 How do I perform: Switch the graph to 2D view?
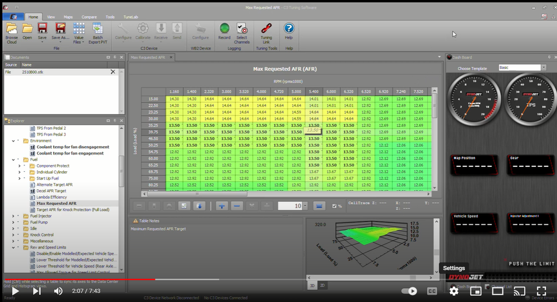click(323, 284)
